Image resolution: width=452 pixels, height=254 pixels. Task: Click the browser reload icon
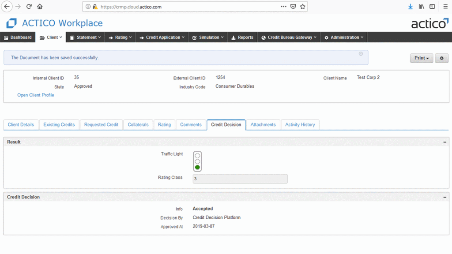click(29, 7)
